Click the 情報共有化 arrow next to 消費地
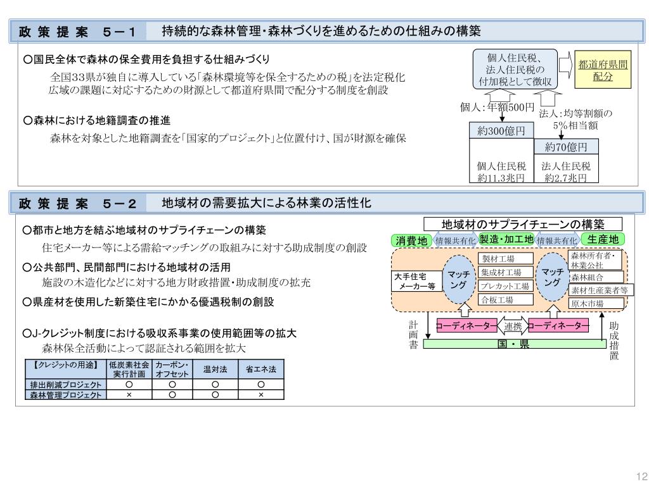Image resolution: width=649 pixels, height=486 pixels. 455,240
